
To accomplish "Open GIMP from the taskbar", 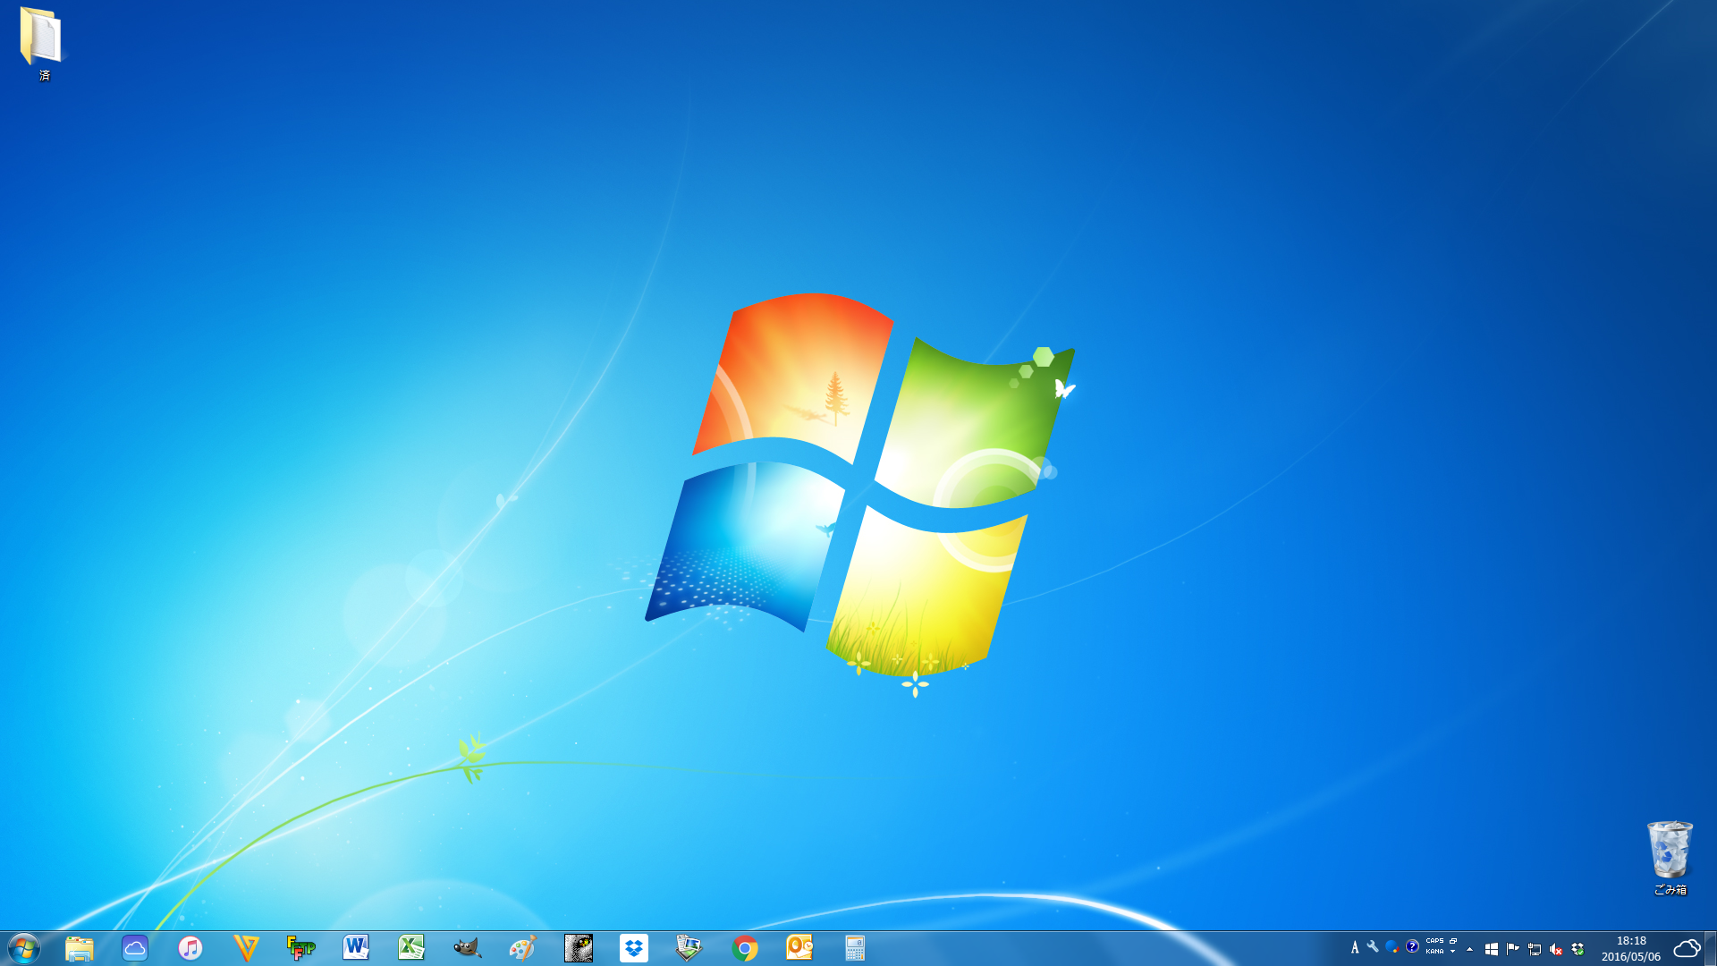I will pos(467,948).
